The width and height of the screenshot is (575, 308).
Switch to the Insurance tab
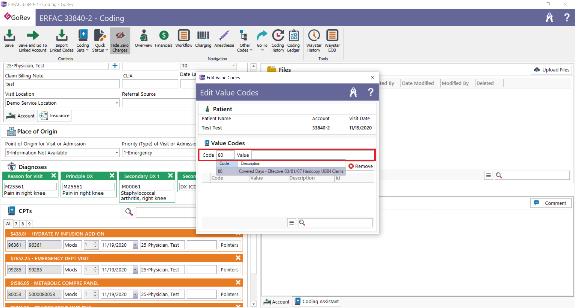[x=55, y=116]
